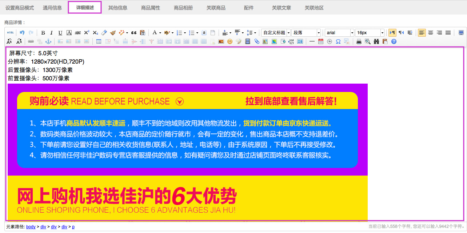Expand the ordered list options
The height and width of the screenshot is (233, 467).
pyautogui.click(x=185, y=33)
